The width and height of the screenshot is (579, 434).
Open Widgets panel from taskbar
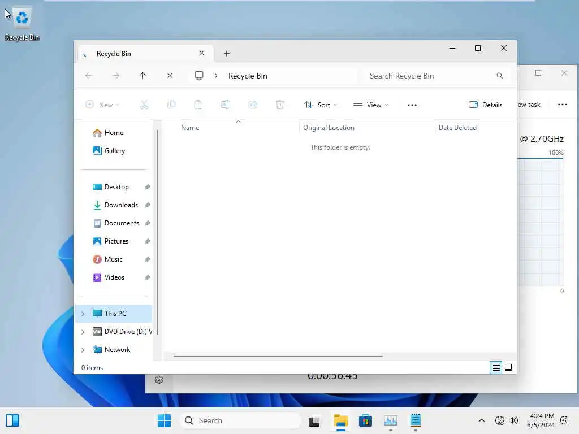(12, 420)
